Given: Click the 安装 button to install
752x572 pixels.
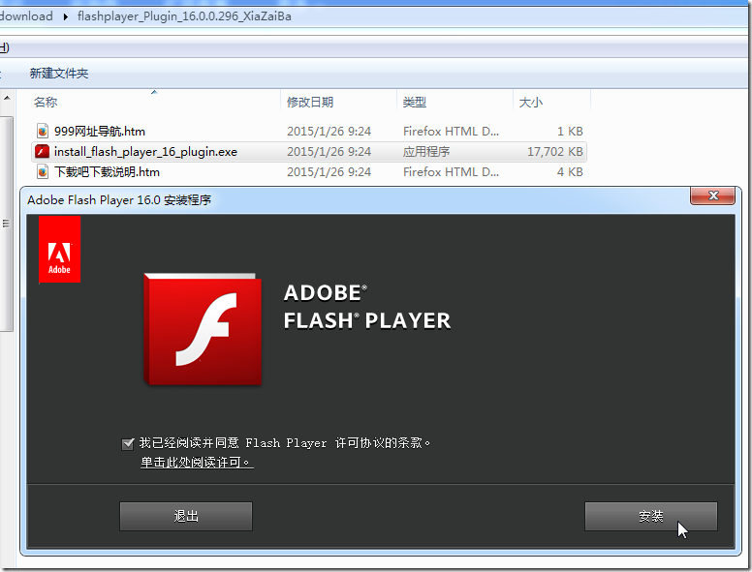Looking at the screenshot, I should pos(651,516).
